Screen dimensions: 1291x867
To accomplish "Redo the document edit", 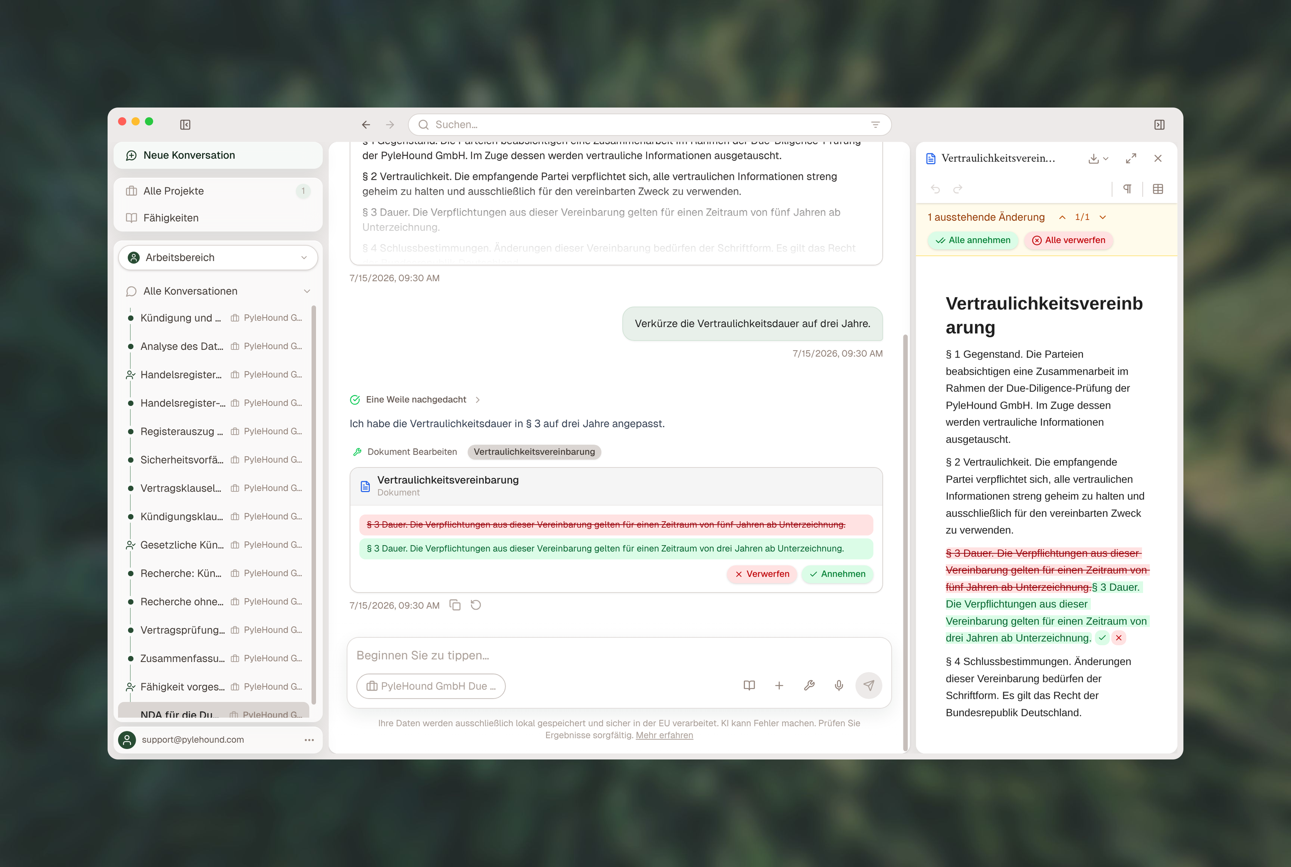I will pyautogui.click(x=957, y=189).
